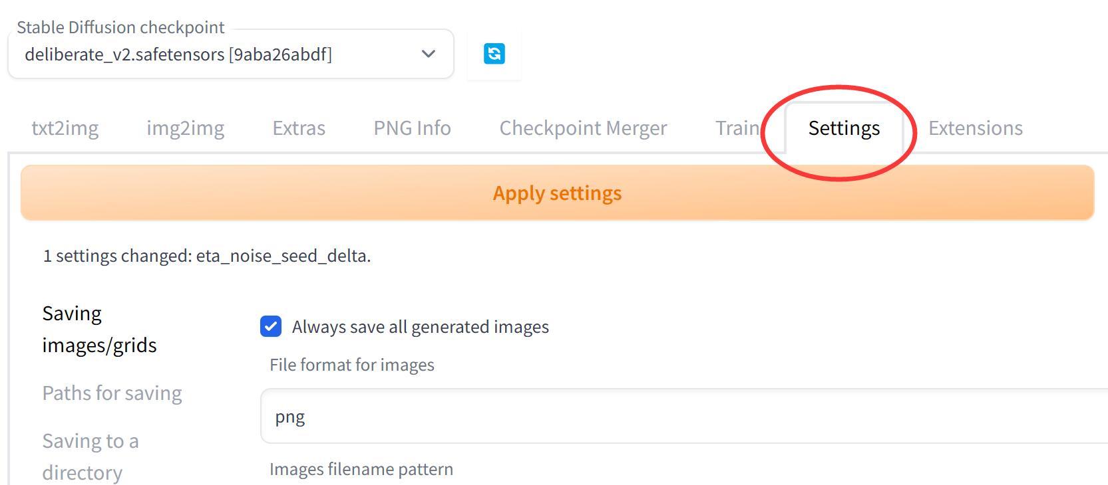The width and height of the screenshot is (1108, 485).
Task: Switch to the txt2img tab
Action: point(65,128)
